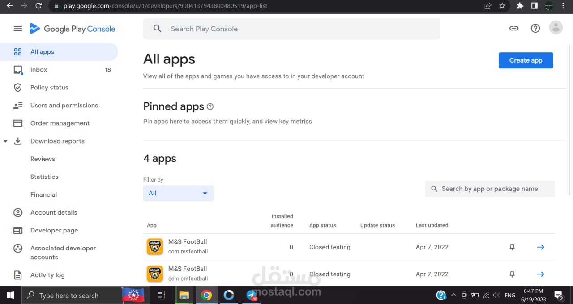Open Task View in taskbar
Image resolution: width=573 pixels, height=304 pixels.
click(x=161, y=295)
